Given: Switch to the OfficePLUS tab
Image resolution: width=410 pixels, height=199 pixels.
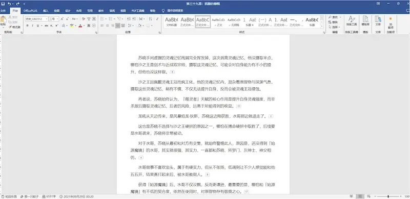Looking at the screenshot, I should (30, 11).
